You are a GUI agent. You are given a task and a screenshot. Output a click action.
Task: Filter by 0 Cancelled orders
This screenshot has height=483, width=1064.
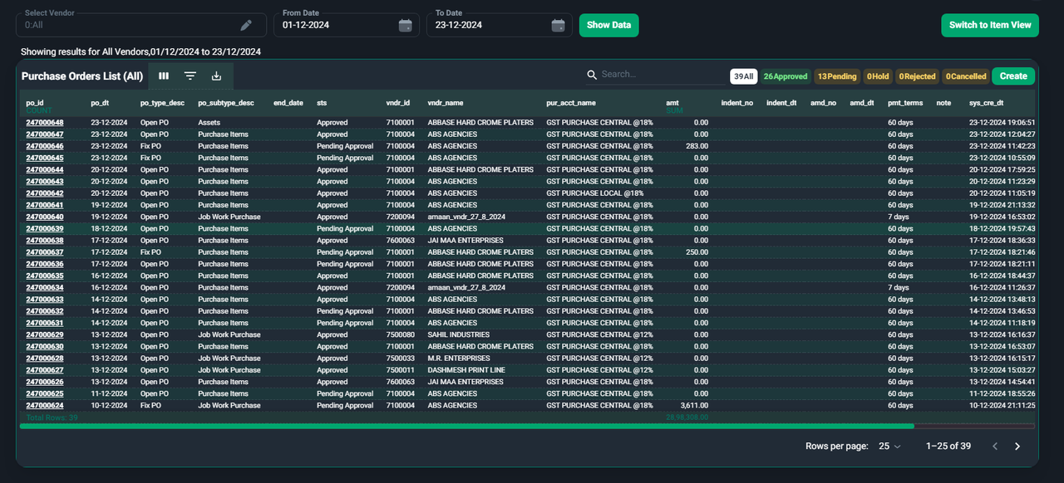[x=965, y=76]
